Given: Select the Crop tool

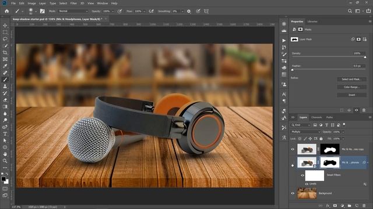Looking at the screenshot, I should click(5, 52).
